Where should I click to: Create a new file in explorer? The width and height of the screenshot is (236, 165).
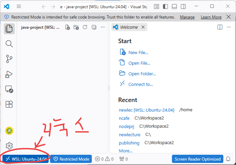pos(68,27)
